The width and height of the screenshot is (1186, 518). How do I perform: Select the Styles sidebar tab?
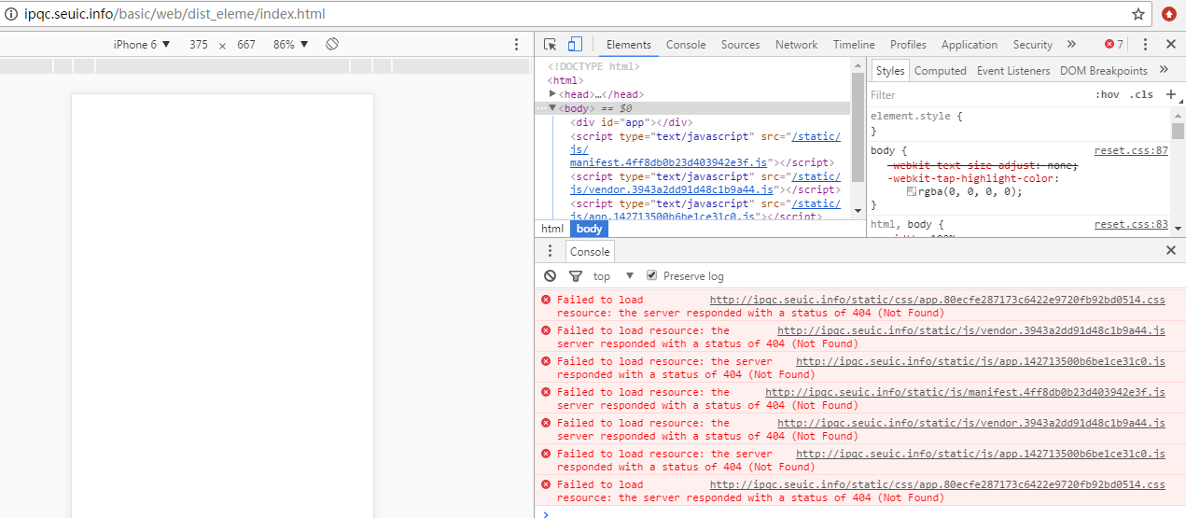890,71
